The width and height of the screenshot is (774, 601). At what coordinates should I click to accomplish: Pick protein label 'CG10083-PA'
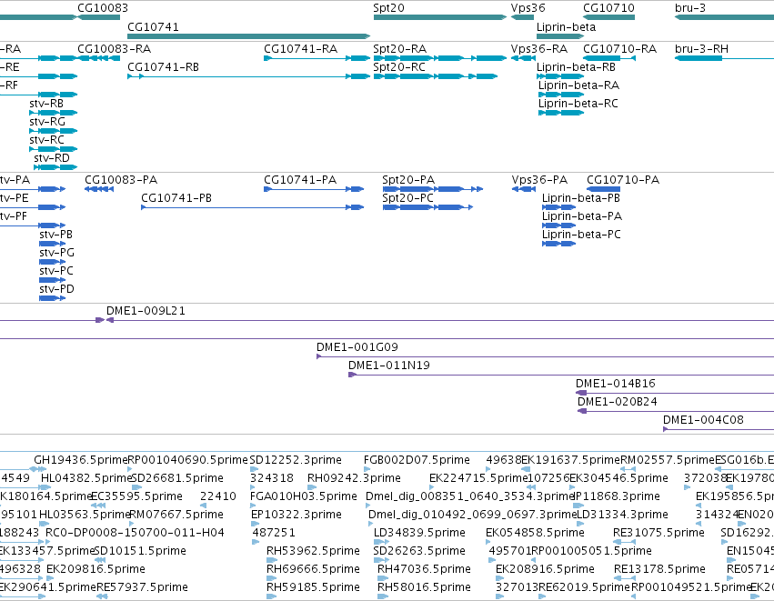tap(121, 180)
